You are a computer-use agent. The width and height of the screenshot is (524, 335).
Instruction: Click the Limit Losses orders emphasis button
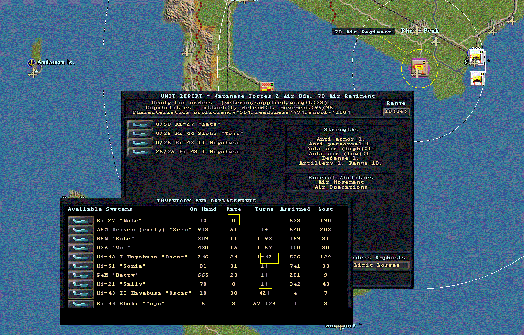[376, 265]
